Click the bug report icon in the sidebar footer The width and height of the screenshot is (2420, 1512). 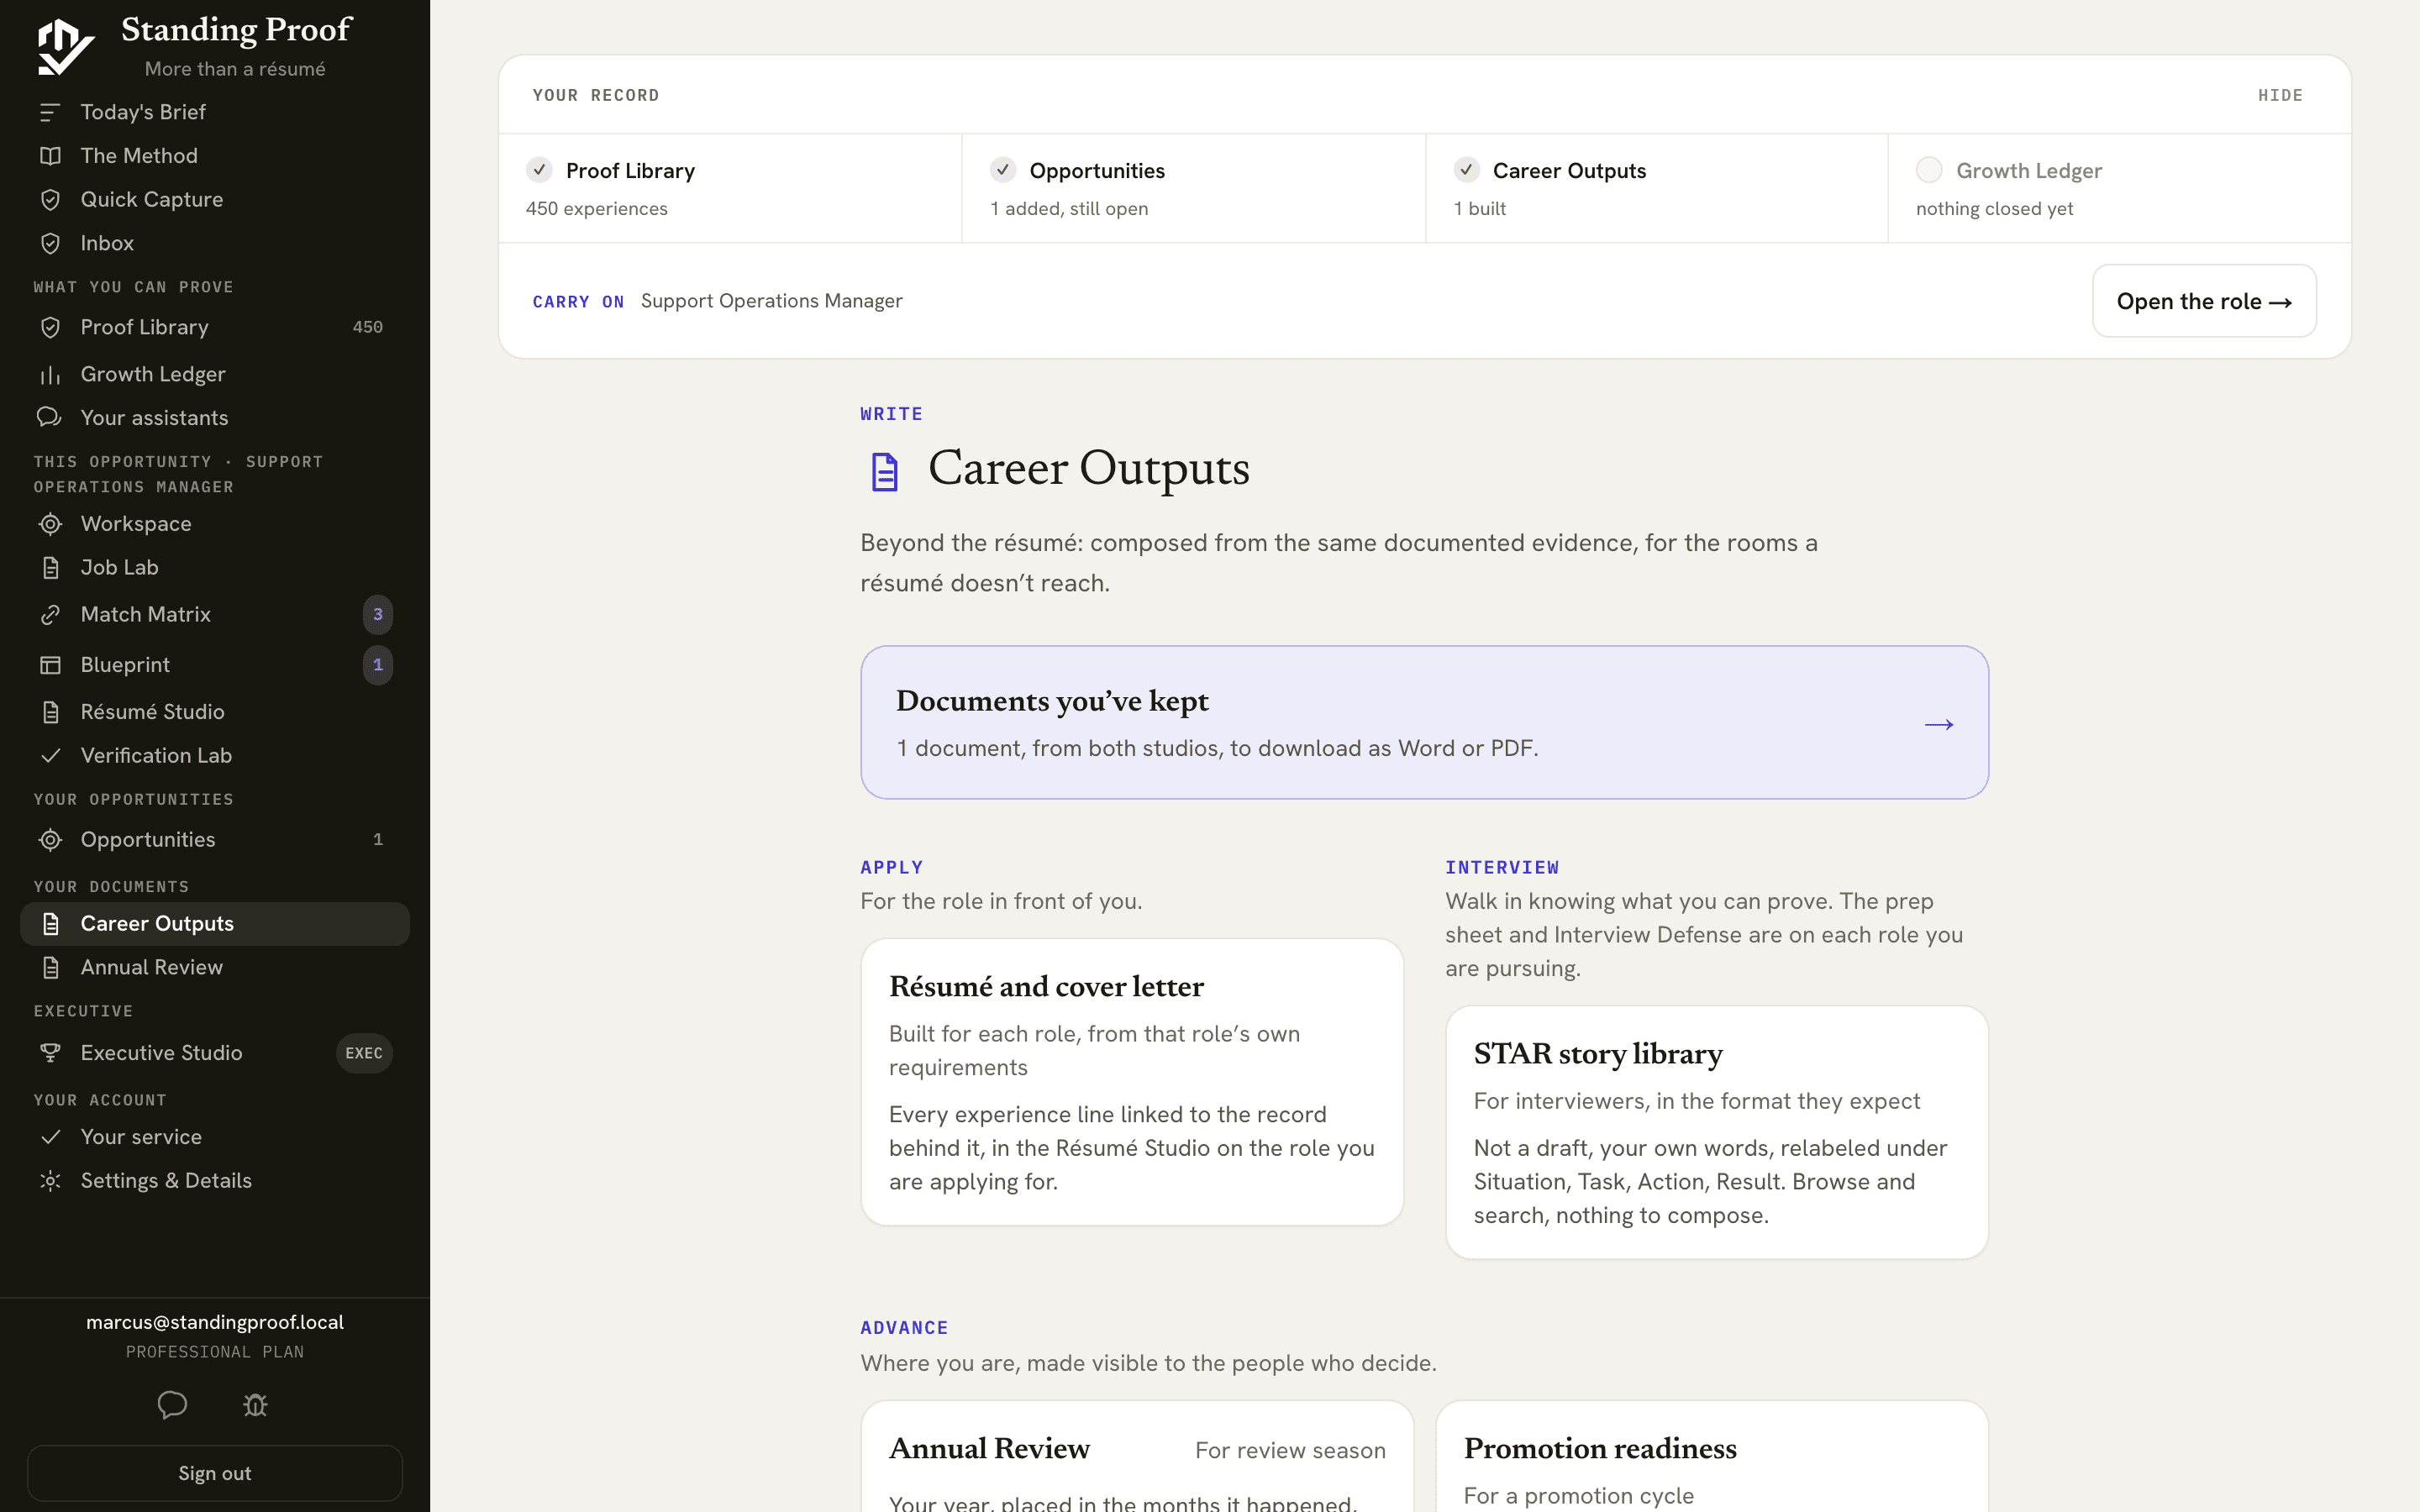coord(256,1405)
